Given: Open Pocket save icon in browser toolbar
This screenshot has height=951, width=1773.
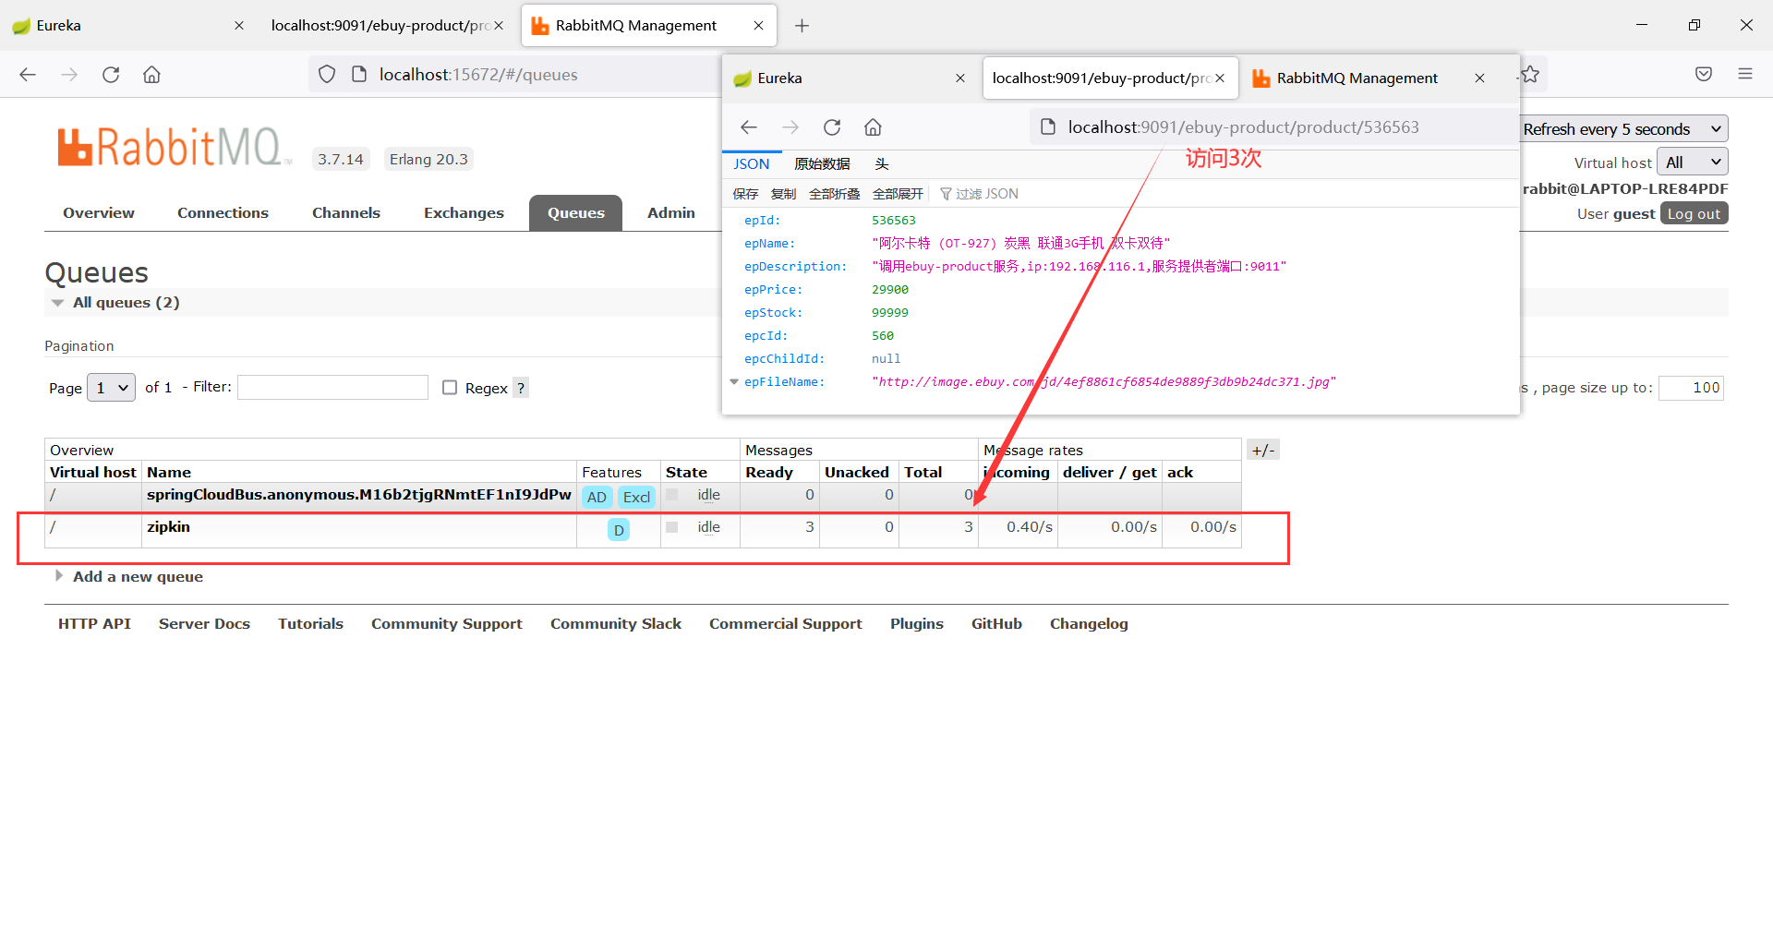Looking at the screenshot, I should (x=1704, y=74).
